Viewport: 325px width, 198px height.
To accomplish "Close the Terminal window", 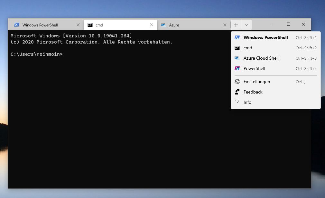I will (x=303, y=24).
